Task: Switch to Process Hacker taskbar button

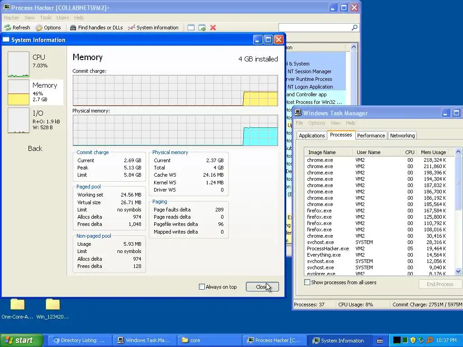Action: (x=275, y=340)
